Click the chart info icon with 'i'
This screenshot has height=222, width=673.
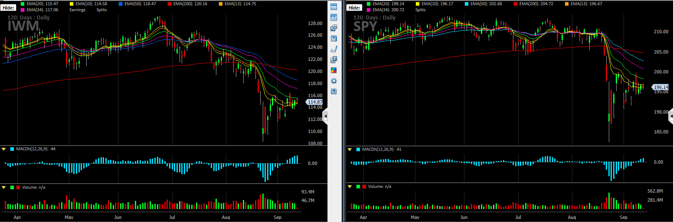tap(334, 60)
